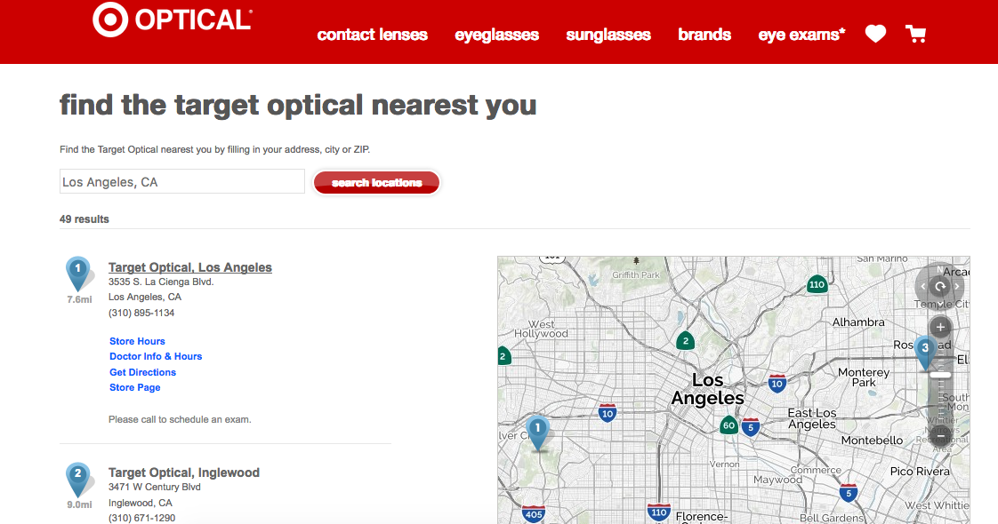Viewport: 998px width, 524px height.
Task: Click the 49 results text
Action: point(84,219)
